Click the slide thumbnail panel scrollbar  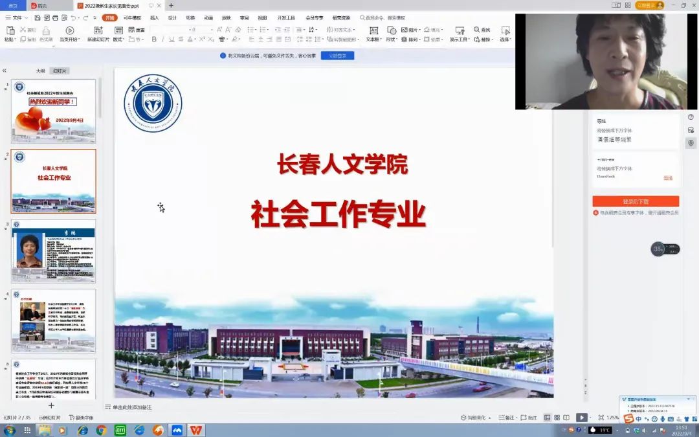coord(100,97)
